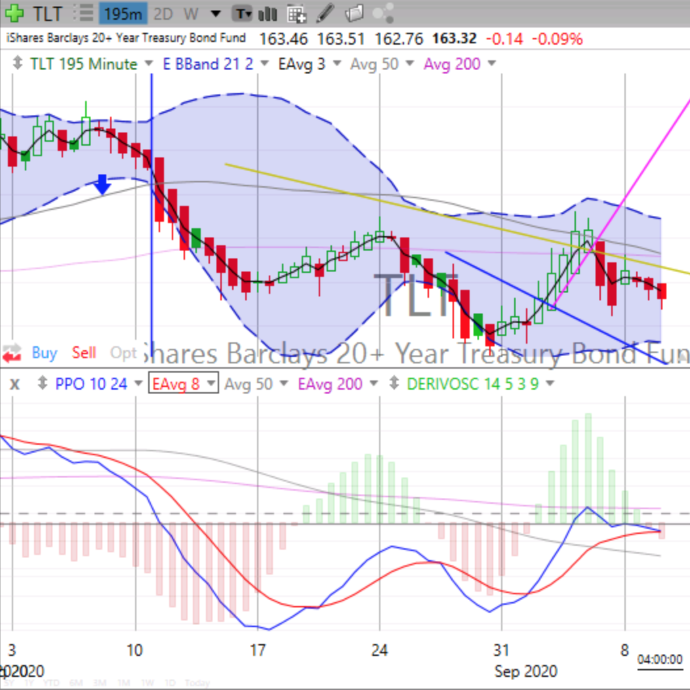Viewport: 690px width, 690px height.
Task: Click the Sell link
Action: point(84,353)
